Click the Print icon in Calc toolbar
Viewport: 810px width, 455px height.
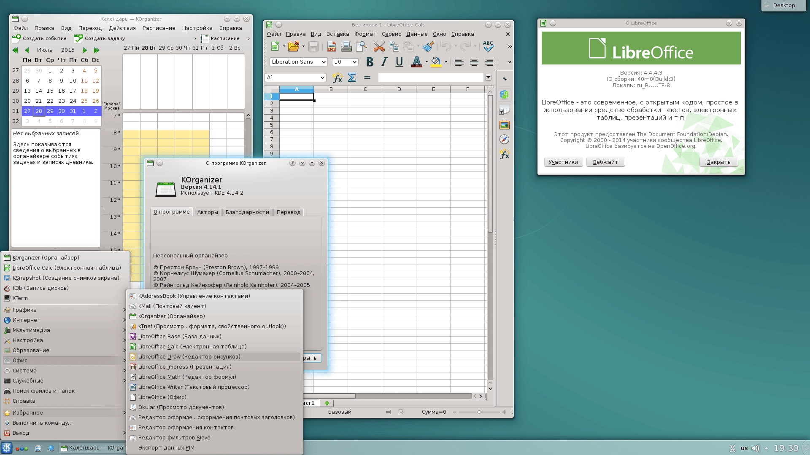click(346, 46)
